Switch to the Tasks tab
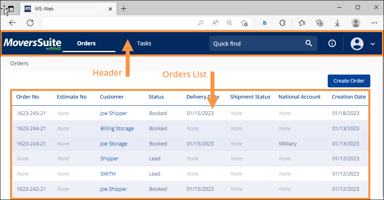 144,43
